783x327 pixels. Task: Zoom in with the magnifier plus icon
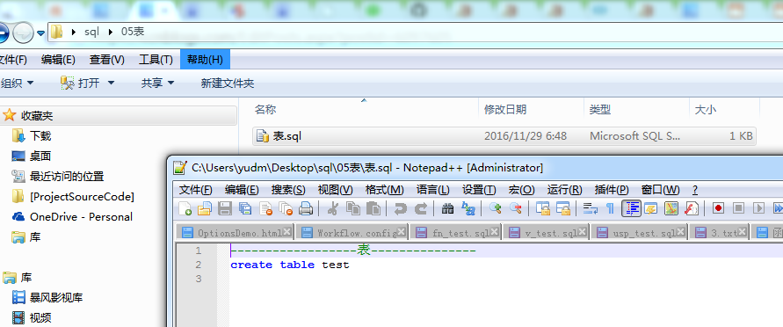pyautogui.click(x=495, y=208)
